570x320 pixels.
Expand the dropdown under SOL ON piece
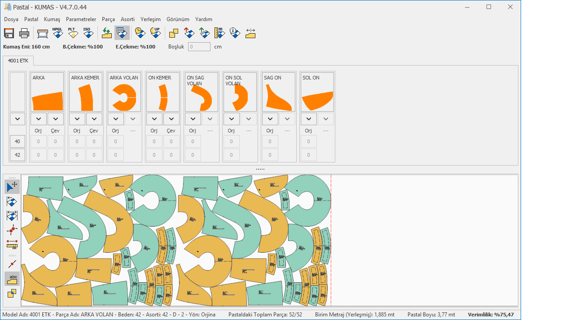[x=308, y=119]
